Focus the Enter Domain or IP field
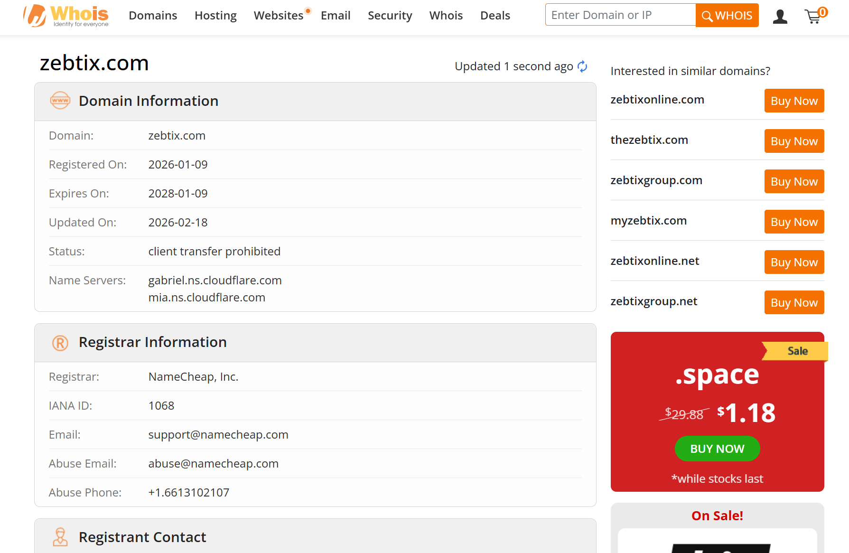Viewport: 849px width, 553px height. tap(620, 15)
